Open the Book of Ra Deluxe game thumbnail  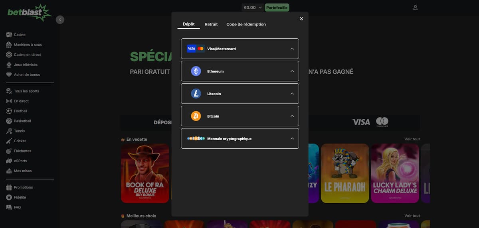(145, 173)
